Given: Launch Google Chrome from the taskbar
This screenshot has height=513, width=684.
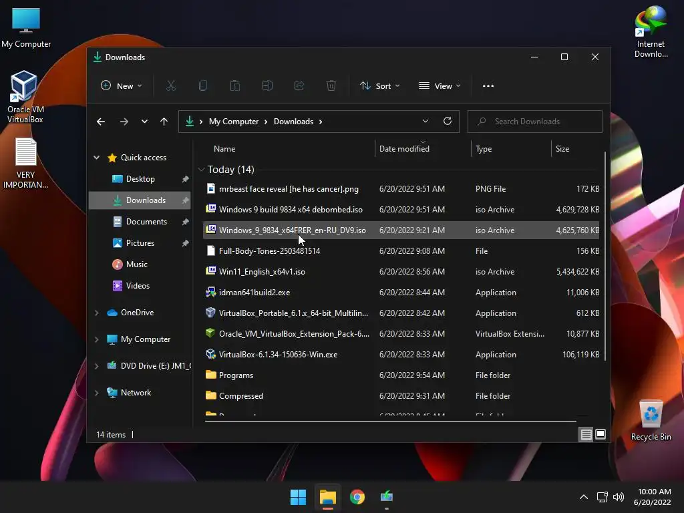Looking at the screenshot, I should [x=357, y=497].
